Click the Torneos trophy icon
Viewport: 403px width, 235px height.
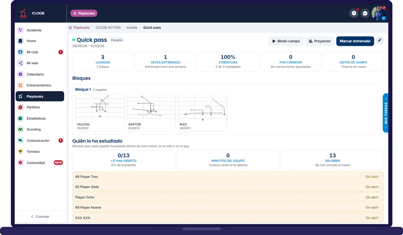(x=20, y=151)
